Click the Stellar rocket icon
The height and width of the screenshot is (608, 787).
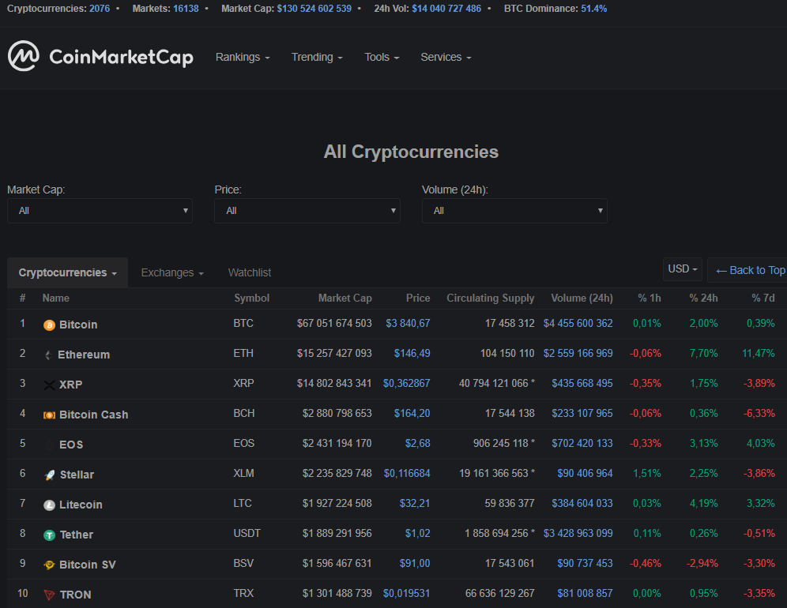pyautogui.click(x=49, y=475)
